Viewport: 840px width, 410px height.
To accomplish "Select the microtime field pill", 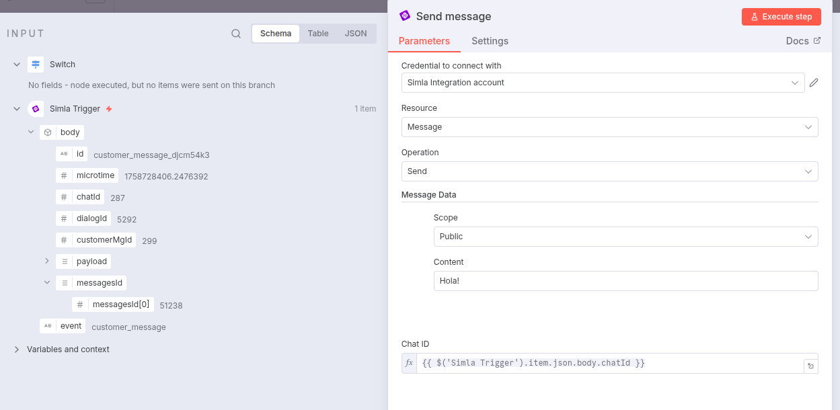I will point(87,175).
